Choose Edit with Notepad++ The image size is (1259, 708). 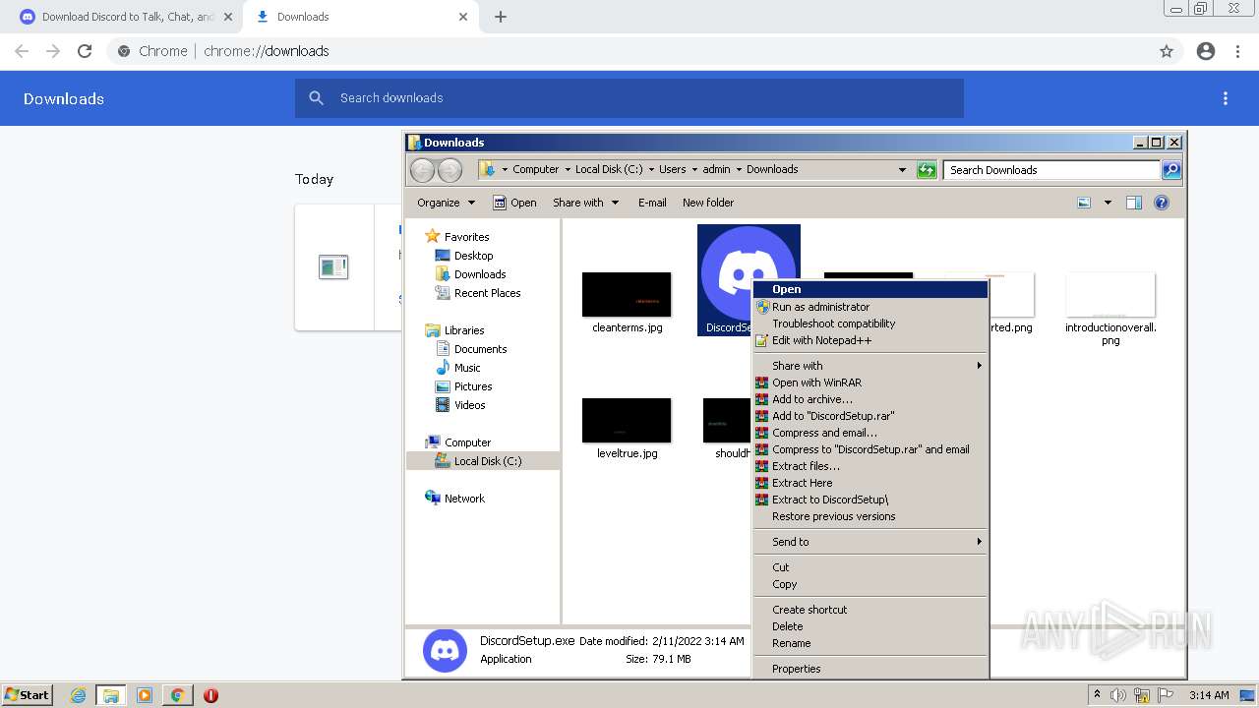pos(870,340)
